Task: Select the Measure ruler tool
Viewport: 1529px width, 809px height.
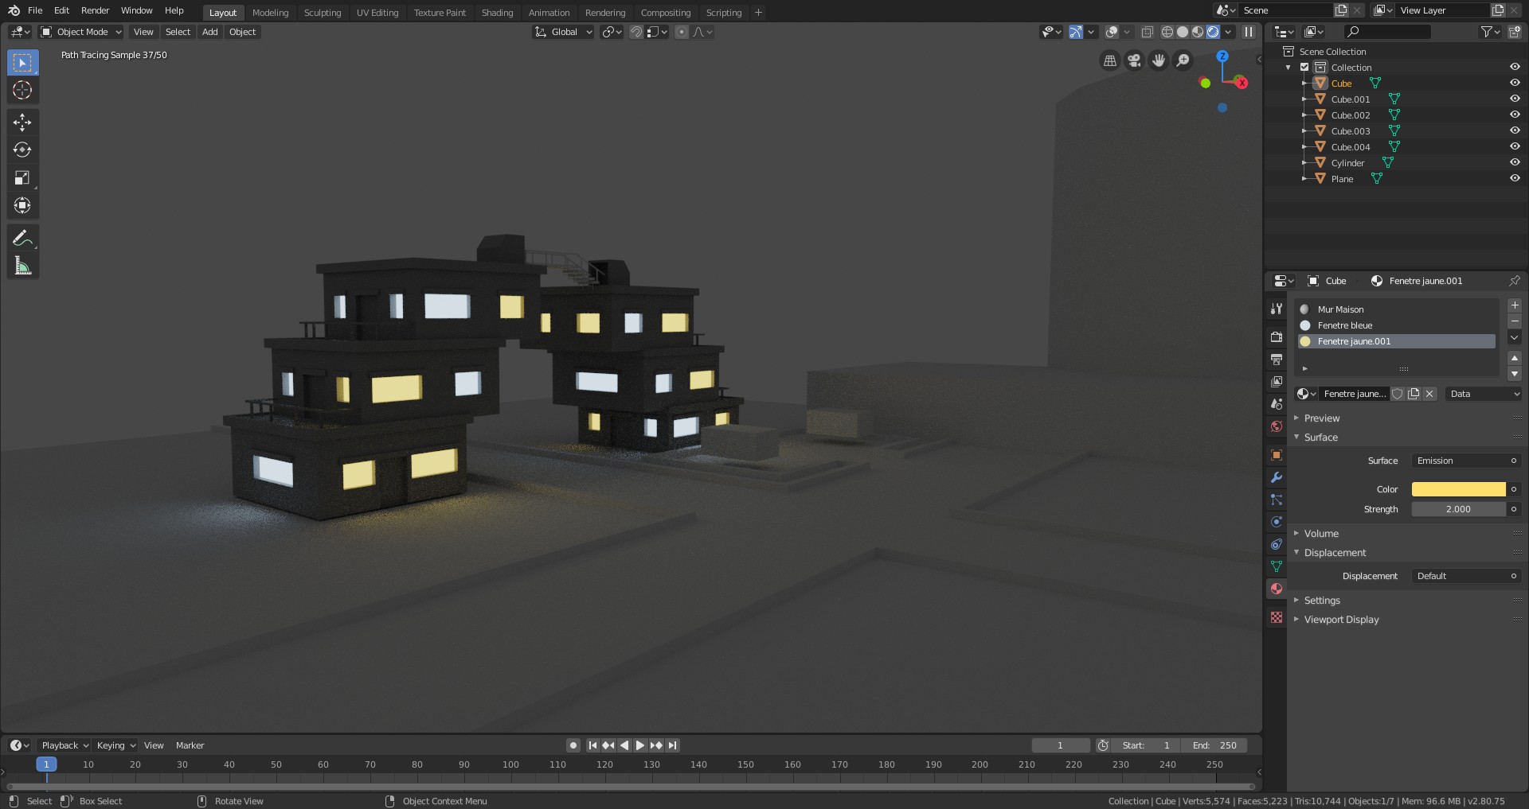Action: [22, 266]
